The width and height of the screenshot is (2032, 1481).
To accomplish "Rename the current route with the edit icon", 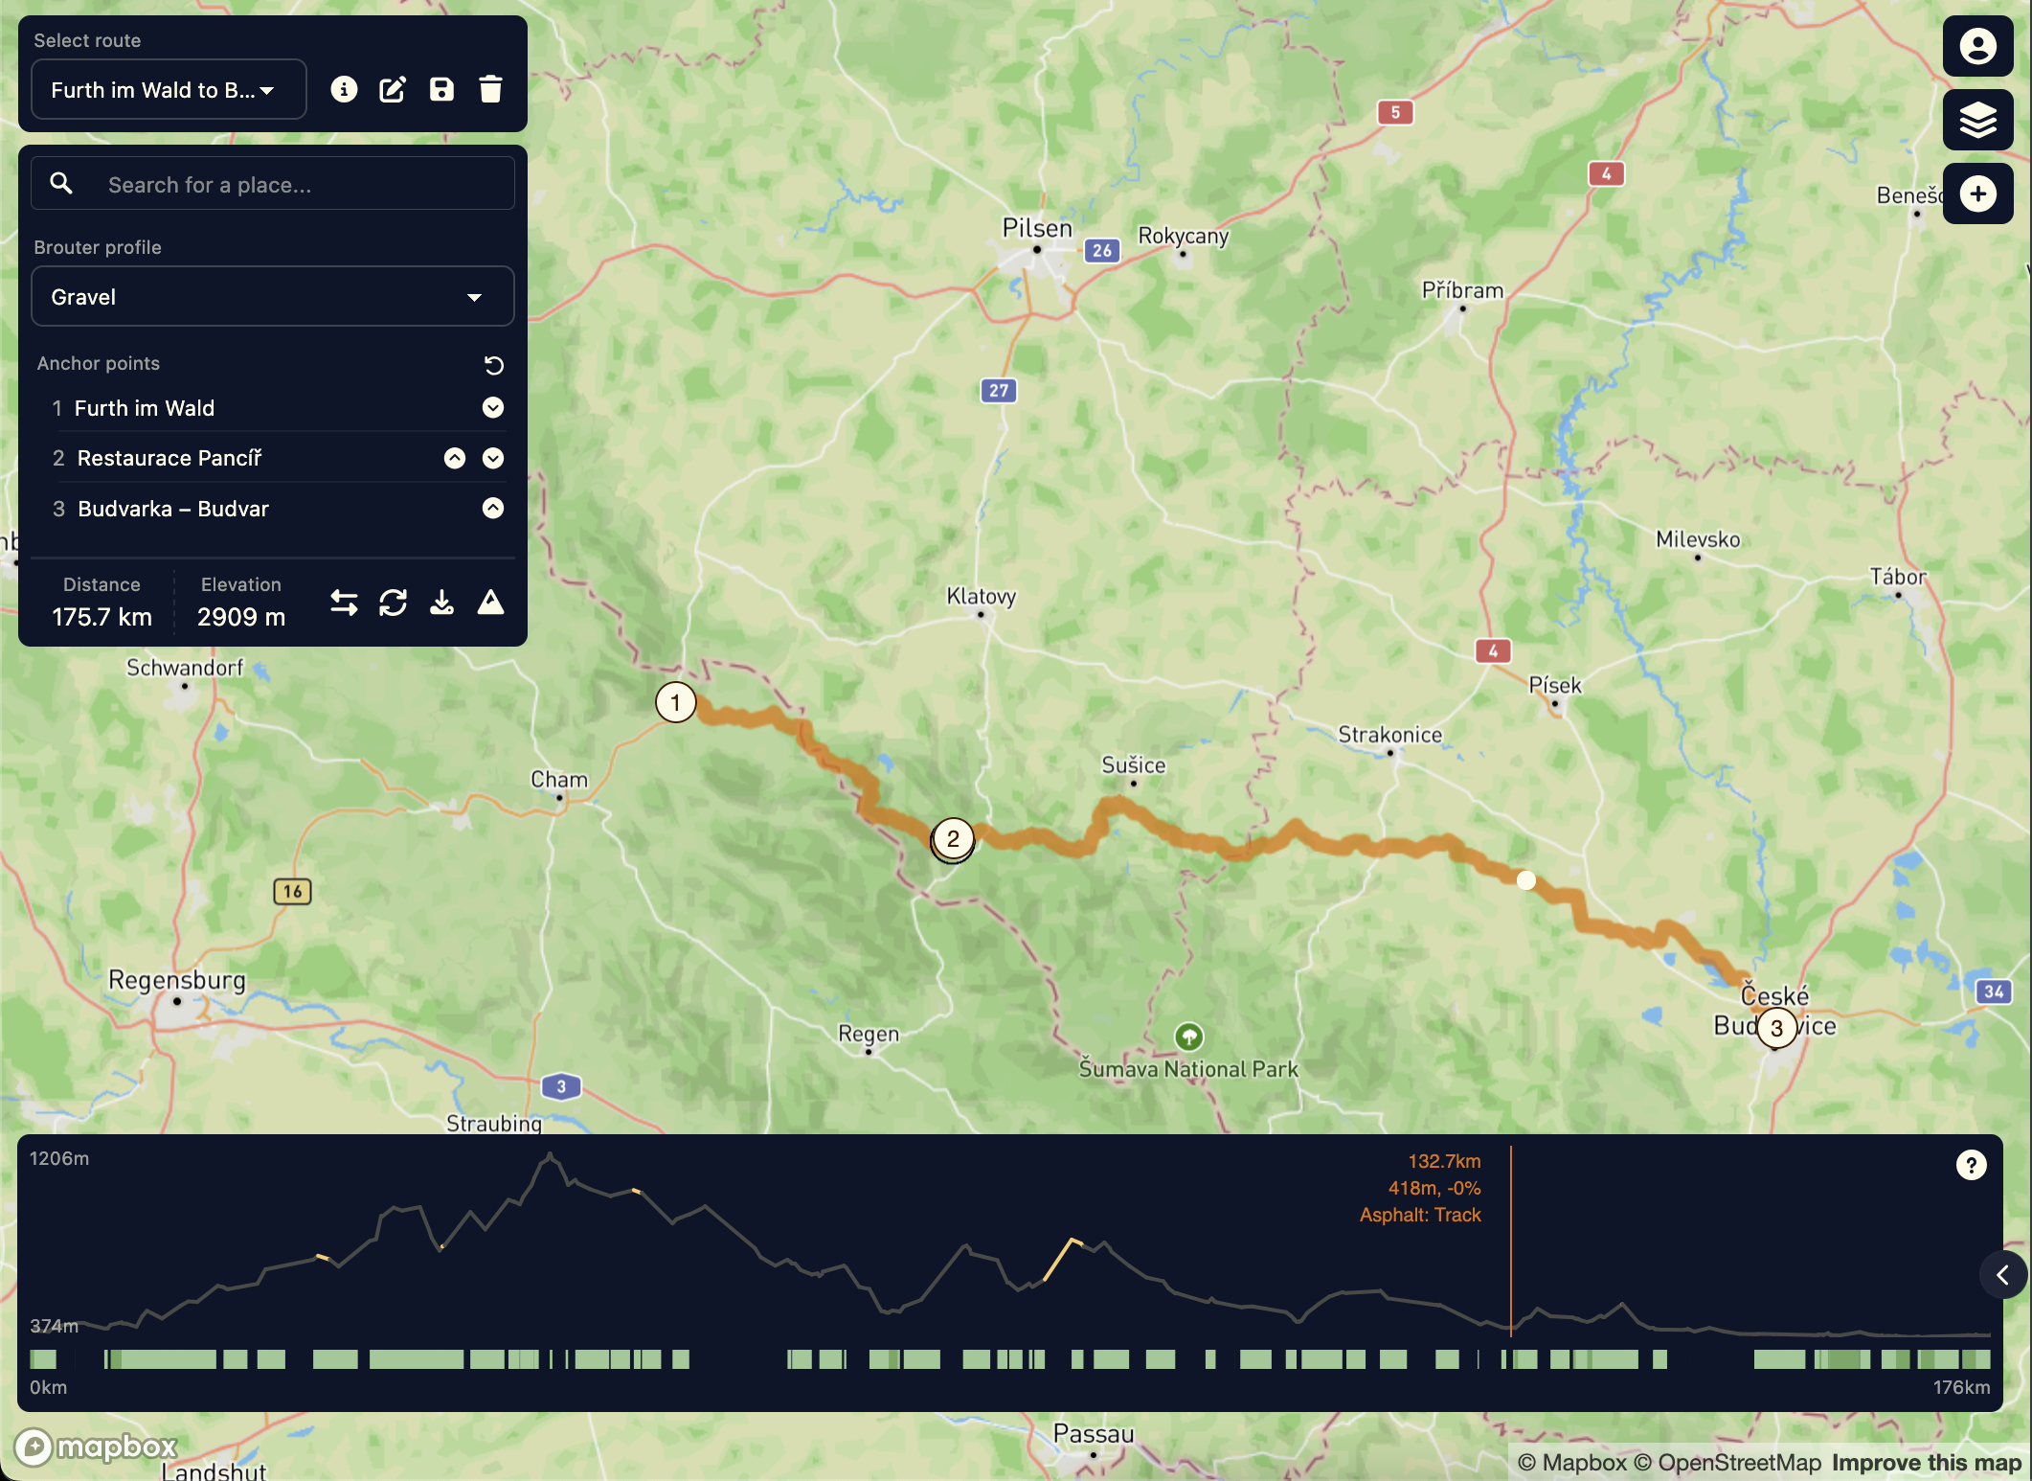I will 393,89.
